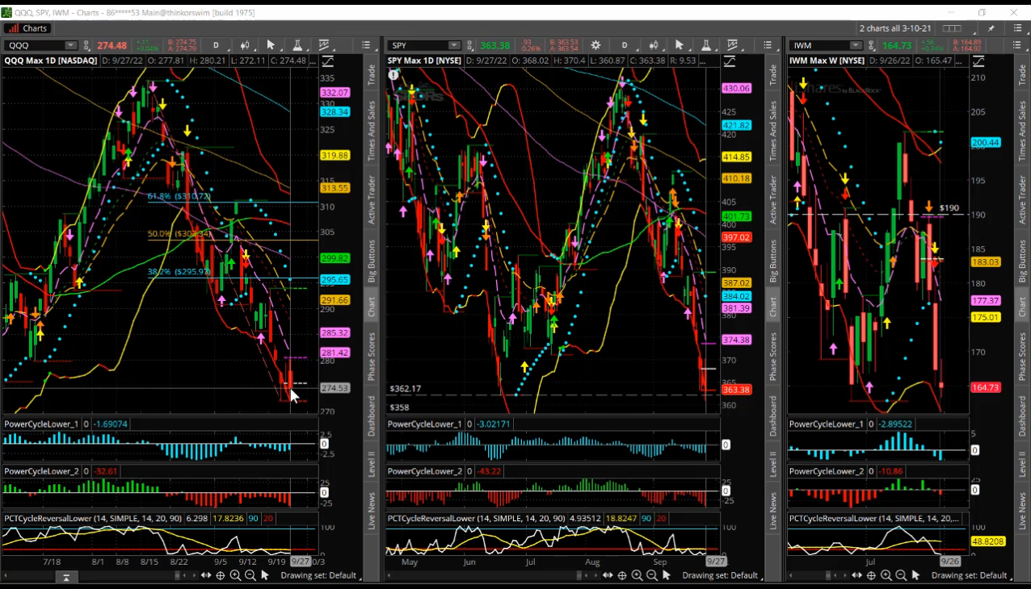Open chart settings gear in SPY chart
1031x589 pixels.
click(595, 45)
